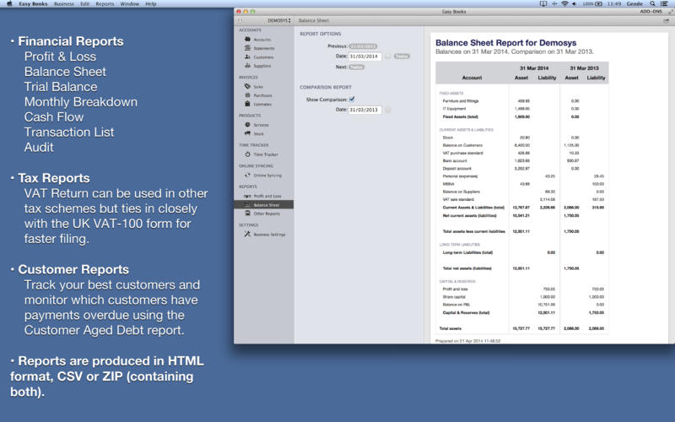Image resolution: width=675 pixels, height=422 pixels.
Task: Open Business Settings in the sidebar
Action: 265,235
